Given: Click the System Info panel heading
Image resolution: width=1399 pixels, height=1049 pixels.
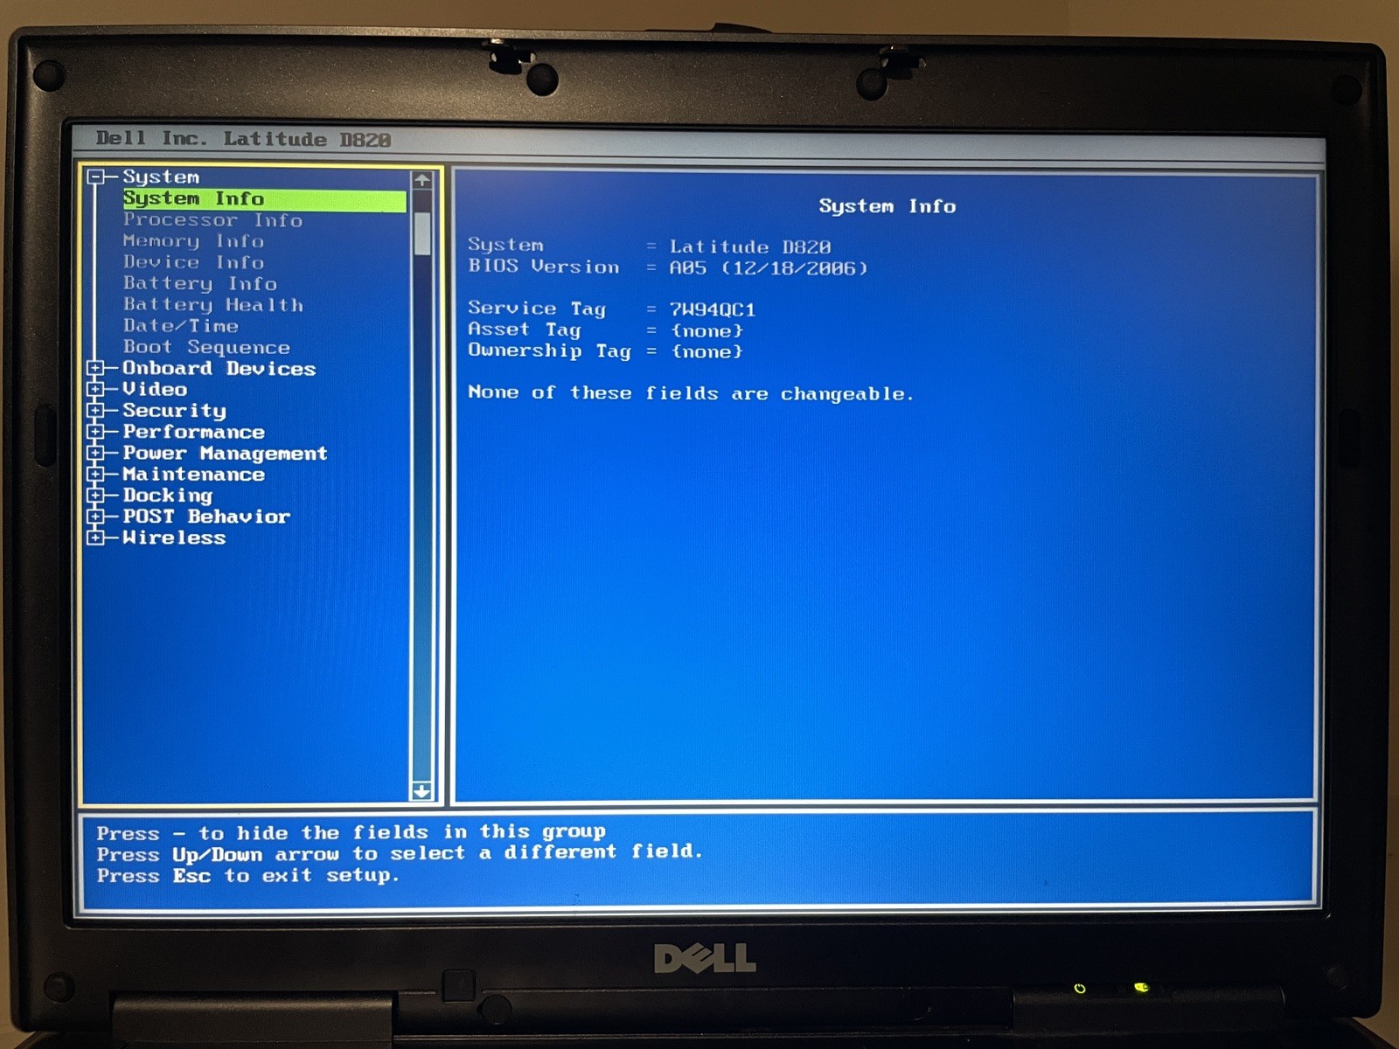Looking at the screenshot, I should 887,206.
